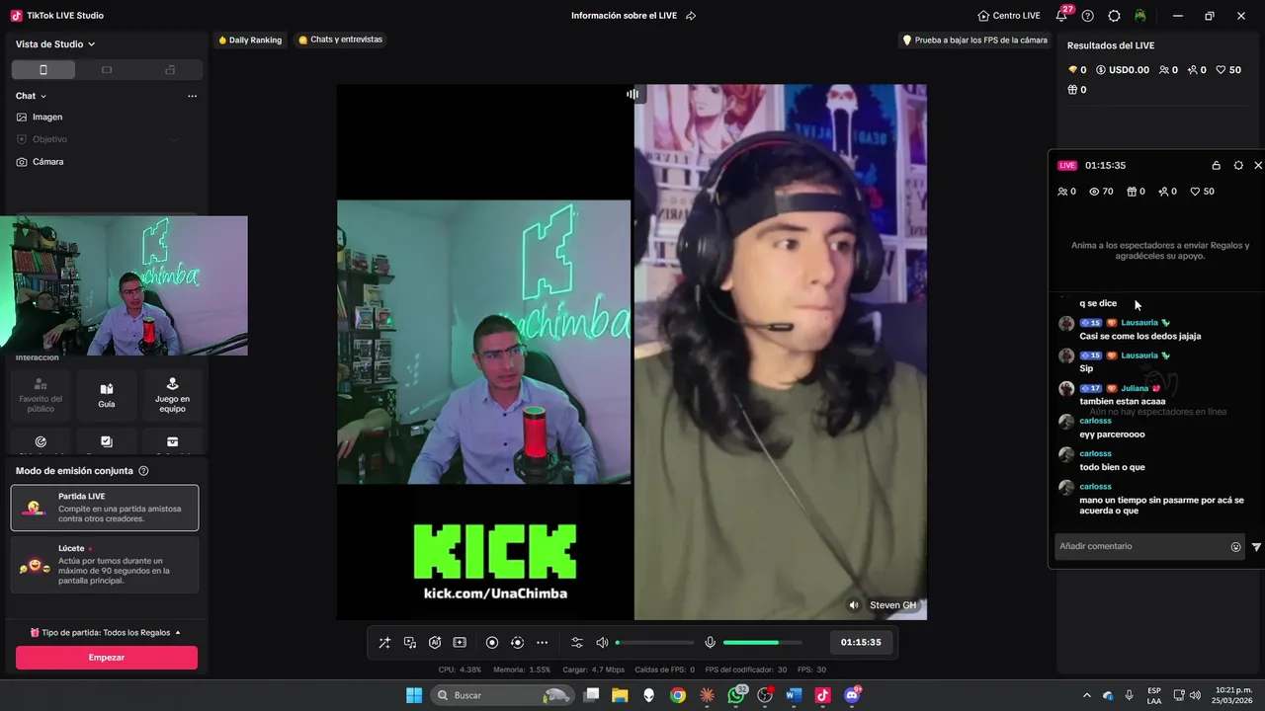Image resolution: width=1265 pixels, height=711 pixels.
Task: Click the record button in the control bar
Action: click(x=492, y=642)
